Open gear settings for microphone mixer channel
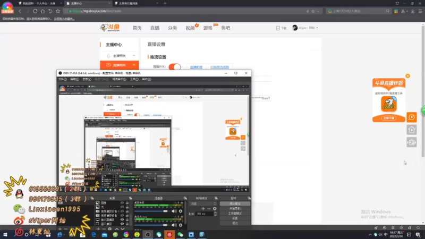 pos(181,225)
